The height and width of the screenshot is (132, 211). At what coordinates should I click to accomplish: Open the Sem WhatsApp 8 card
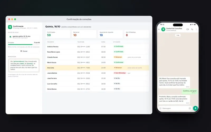point(137,34)
